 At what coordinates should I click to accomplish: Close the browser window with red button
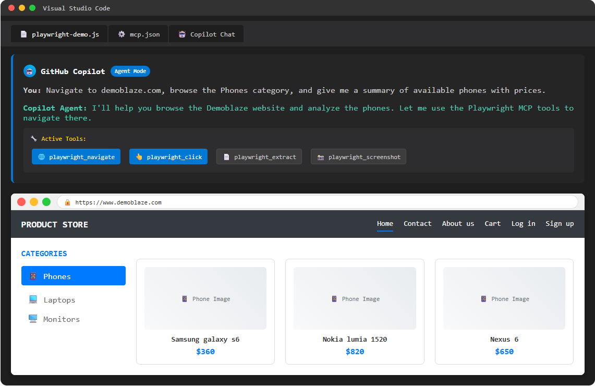[x=21, y=202]
